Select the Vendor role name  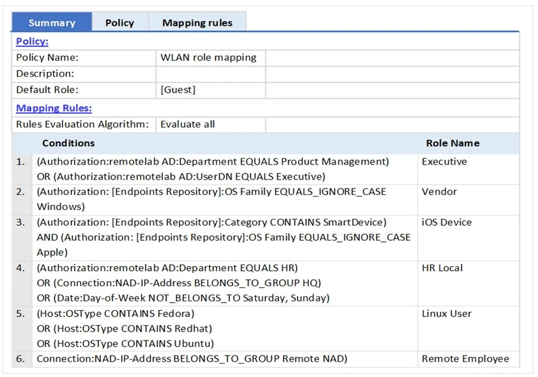(x=439, y=192)
